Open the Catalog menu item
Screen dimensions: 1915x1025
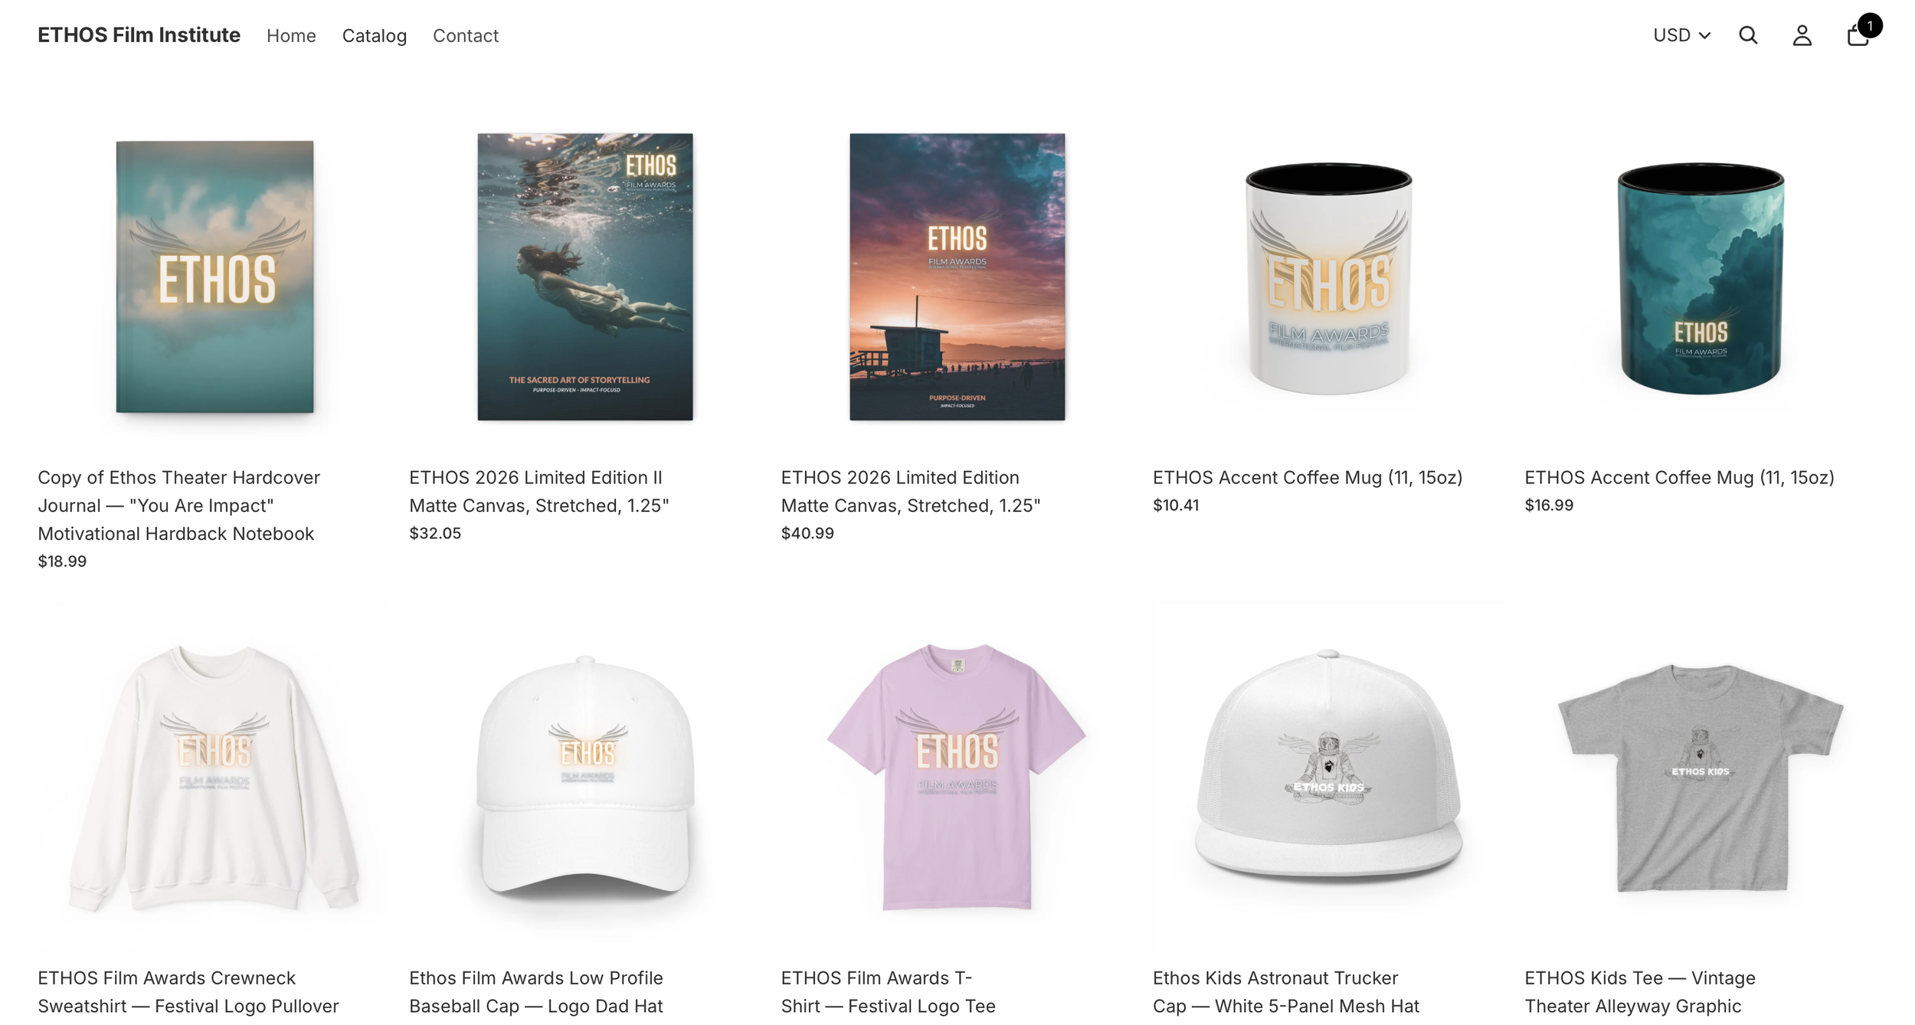pos(375,35)
